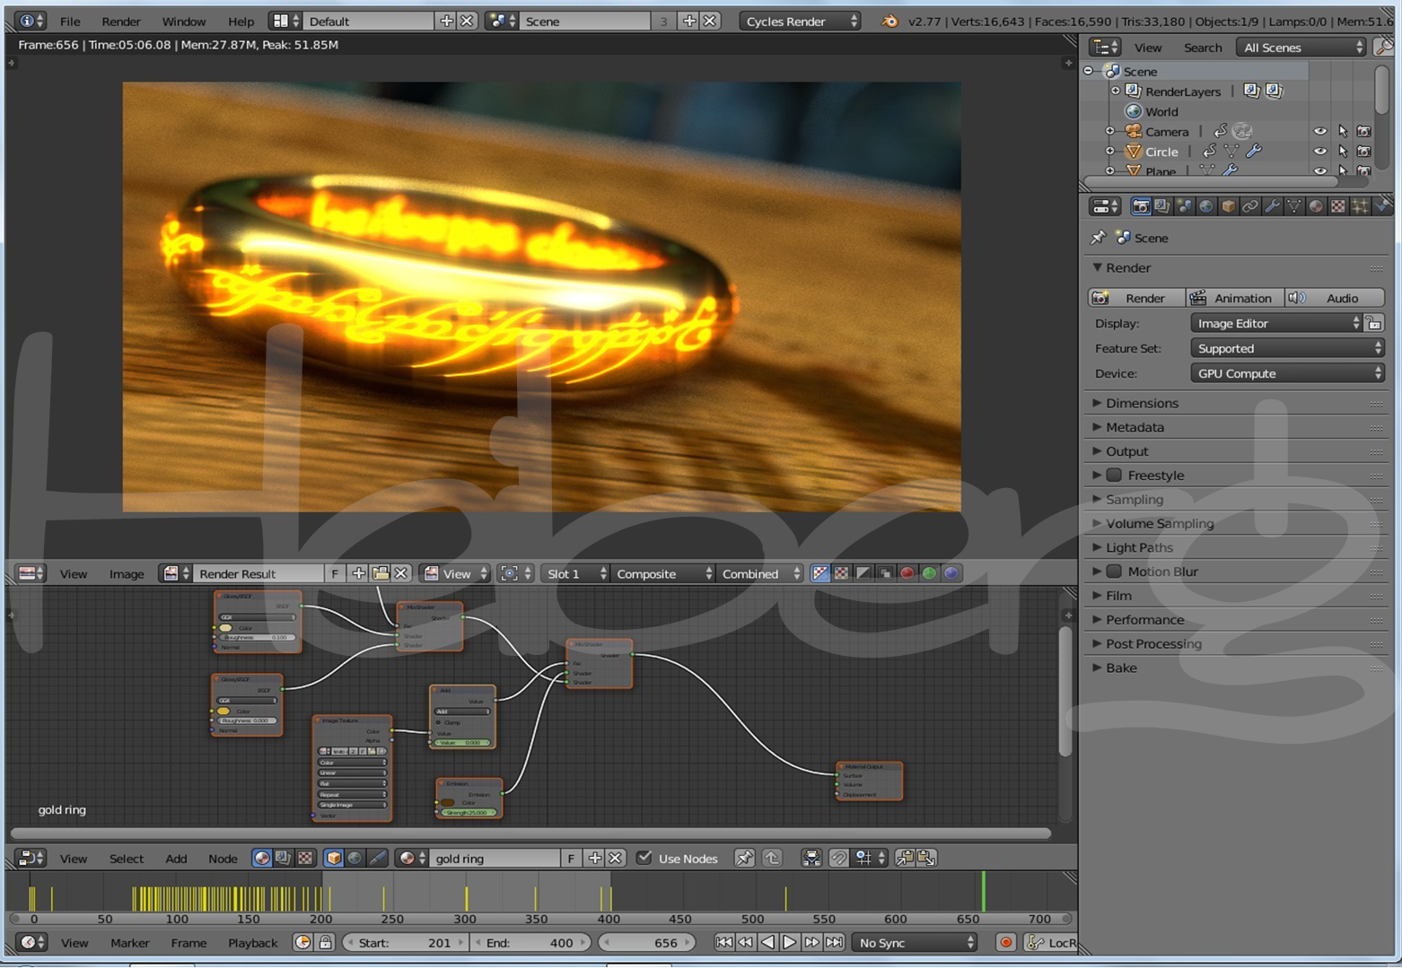Display the green channel only
The width and height of the screenshot is (1402, 969).
click(929, 573)
